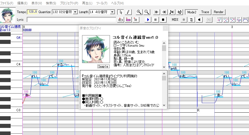
Task: Click the license text scrollbar thumb
Action: (x=164, y=78)
